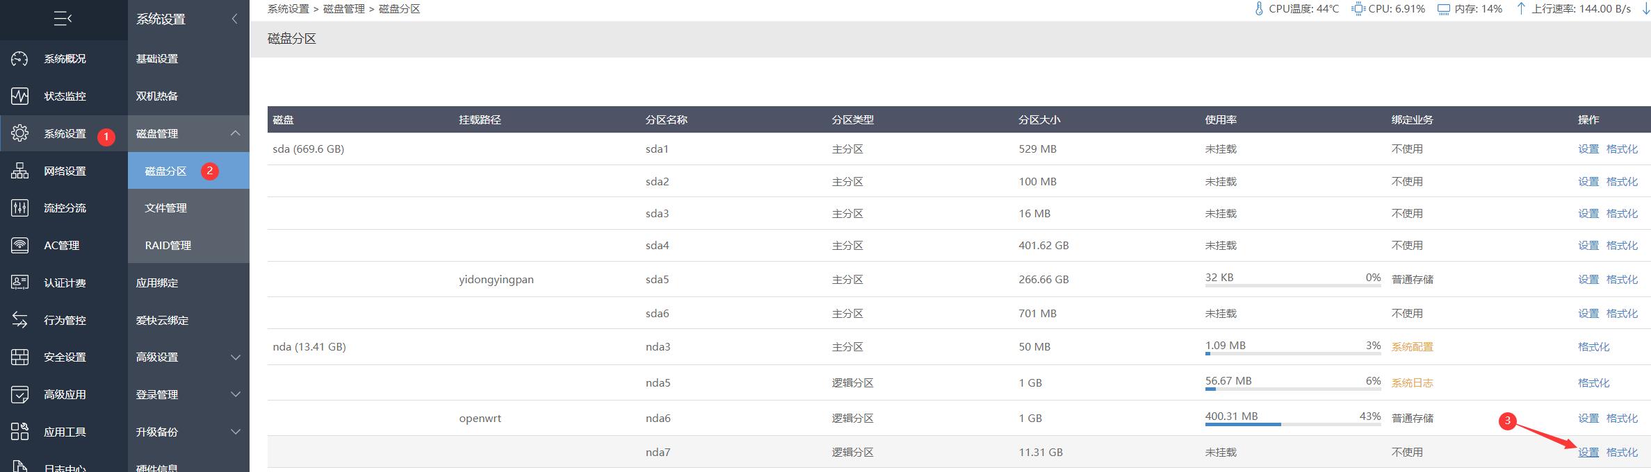Select the yidongyingpan mount path cell
Screen dimensions: 1651x472
pyautogui.click(x=496, y=280)
